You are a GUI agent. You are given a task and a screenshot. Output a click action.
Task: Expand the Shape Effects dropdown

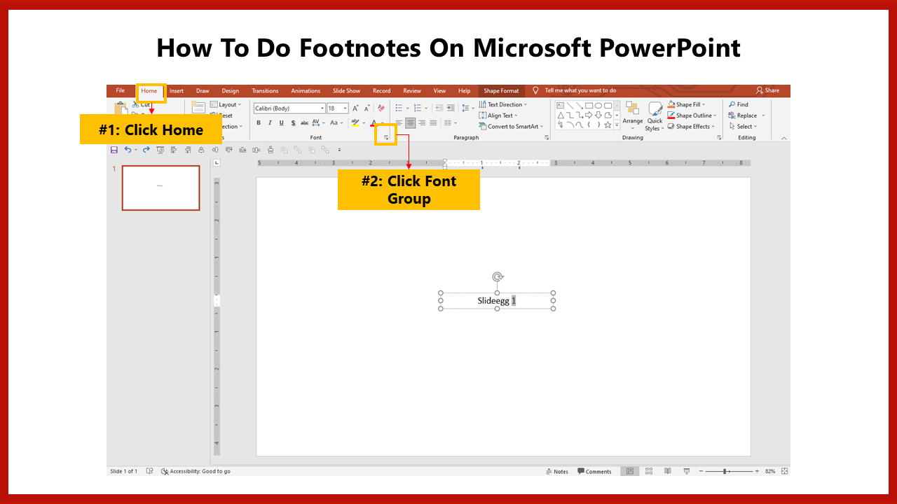coord(691,127)
